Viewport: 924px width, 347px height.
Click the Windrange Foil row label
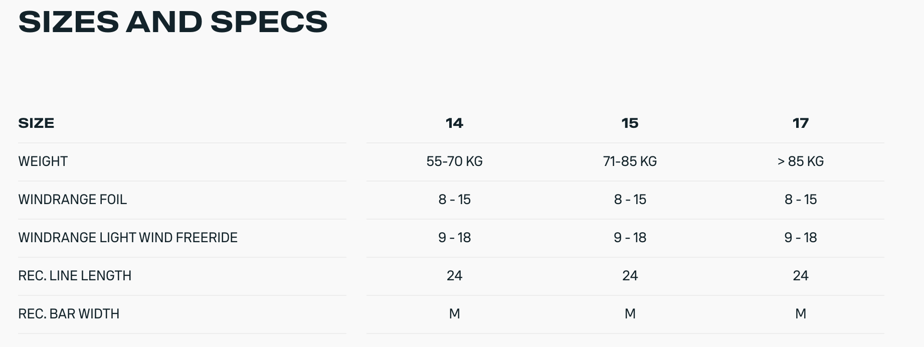73,200
